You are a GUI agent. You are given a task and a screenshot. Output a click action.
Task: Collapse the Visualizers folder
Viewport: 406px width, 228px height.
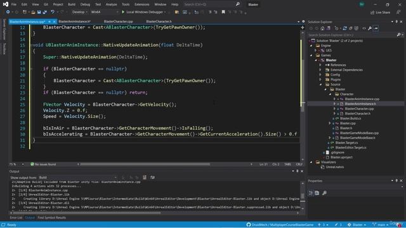311,162
